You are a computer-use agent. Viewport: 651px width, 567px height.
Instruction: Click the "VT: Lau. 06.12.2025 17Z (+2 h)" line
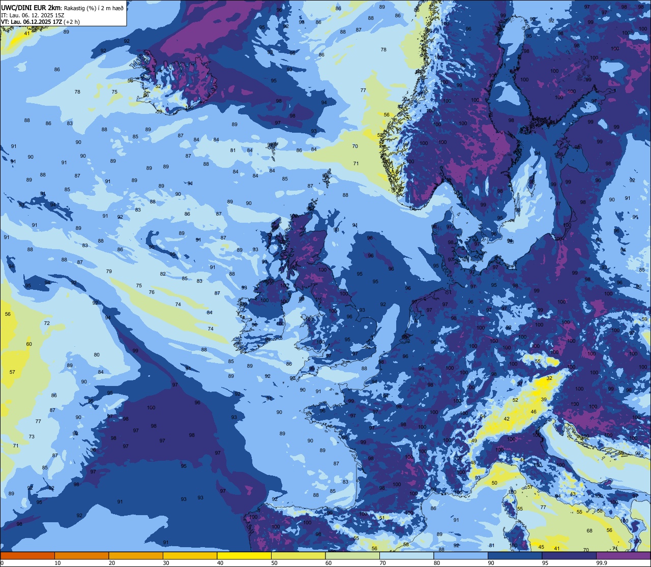click(40, 22)
